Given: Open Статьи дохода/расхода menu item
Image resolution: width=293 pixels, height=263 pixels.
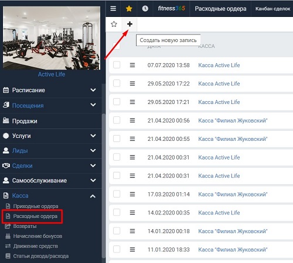Looking at the screenshot, I should [x=40, y=256].
